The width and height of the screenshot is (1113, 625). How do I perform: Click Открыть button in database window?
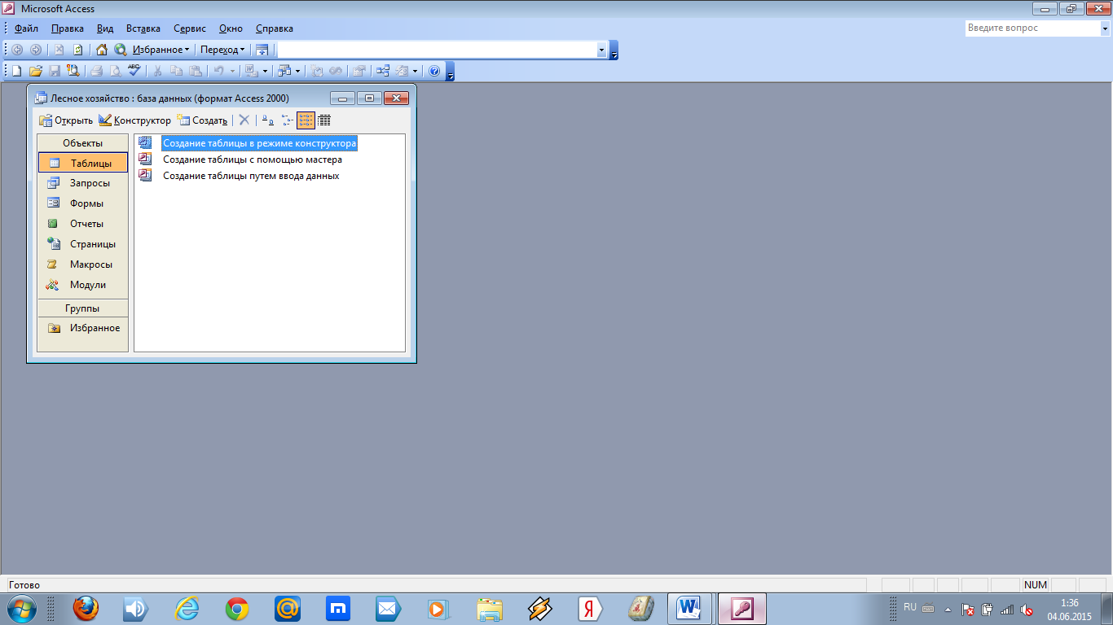[x=66, y=120]
